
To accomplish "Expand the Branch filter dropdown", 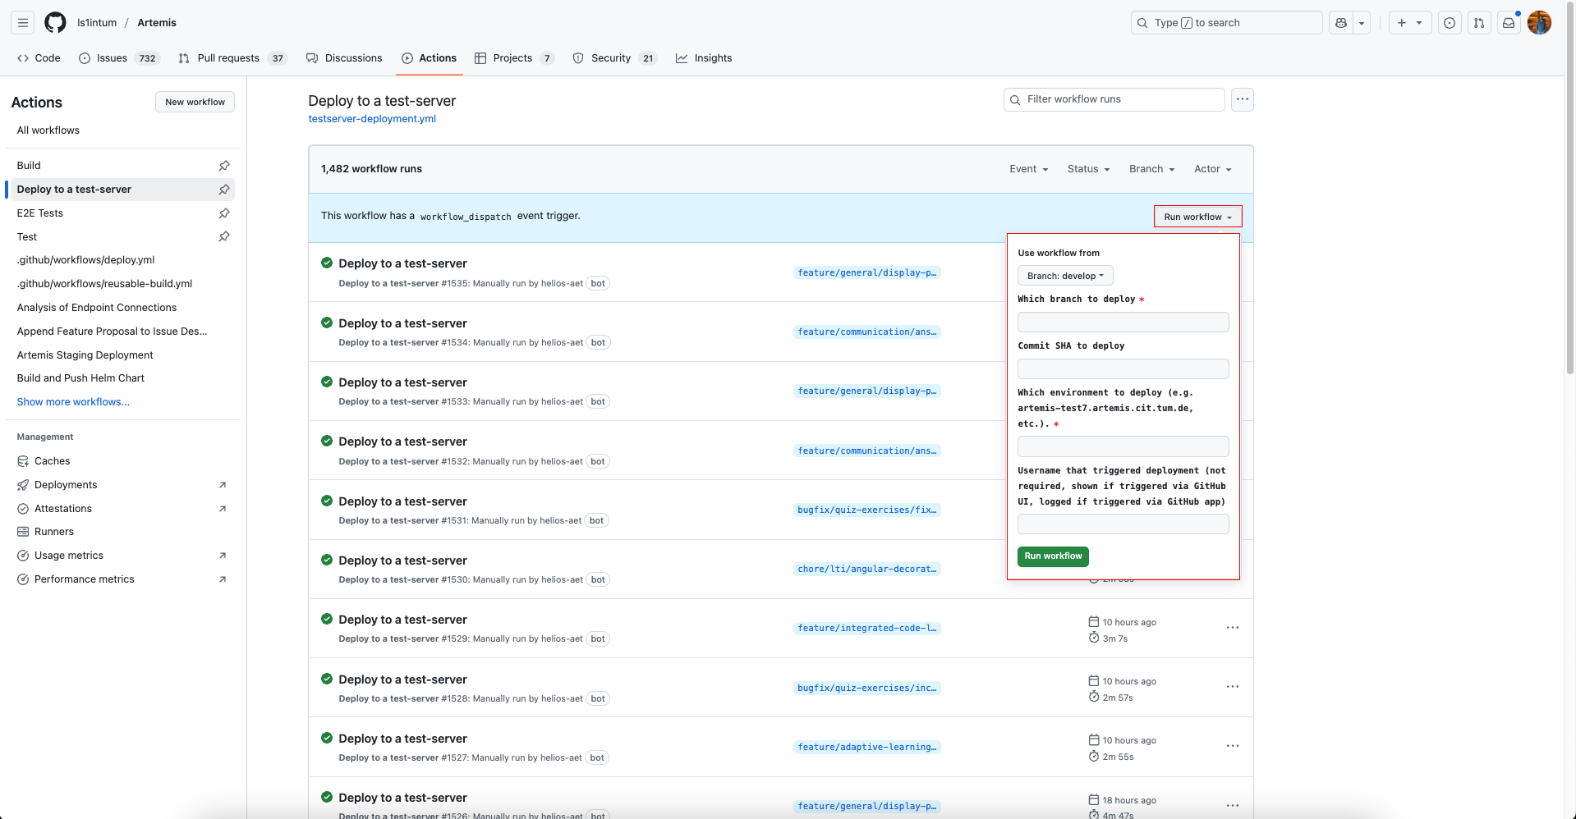I will (x=1152, y=169).
